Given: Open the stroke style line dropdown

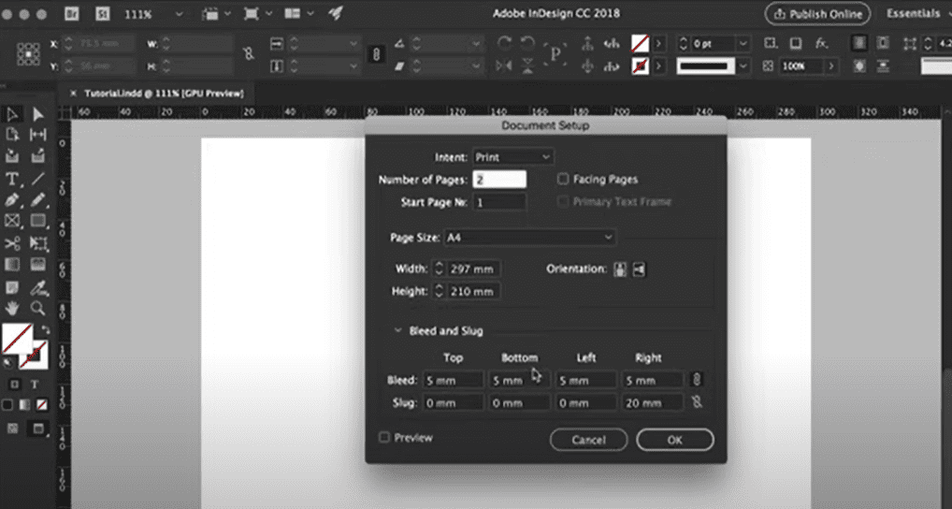Looking at the screenshot, I should tap(743, 66).
